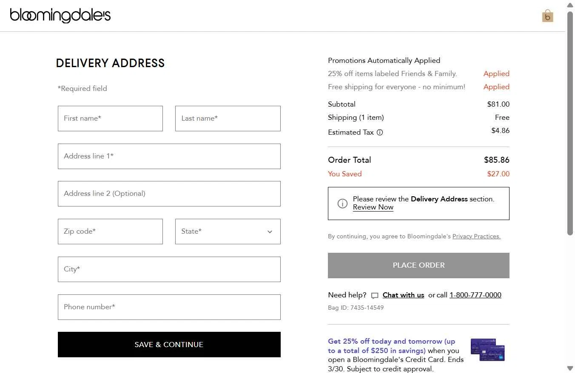Focus the Last name field
This screenshot has height=373, width=575.
[x=228, y=119]
